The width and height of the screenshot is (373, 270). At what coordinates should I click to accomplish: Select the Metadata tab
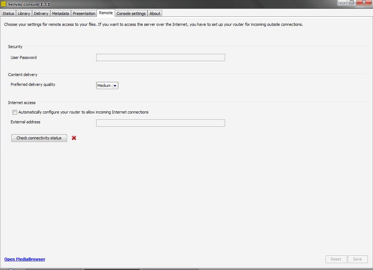60,13
